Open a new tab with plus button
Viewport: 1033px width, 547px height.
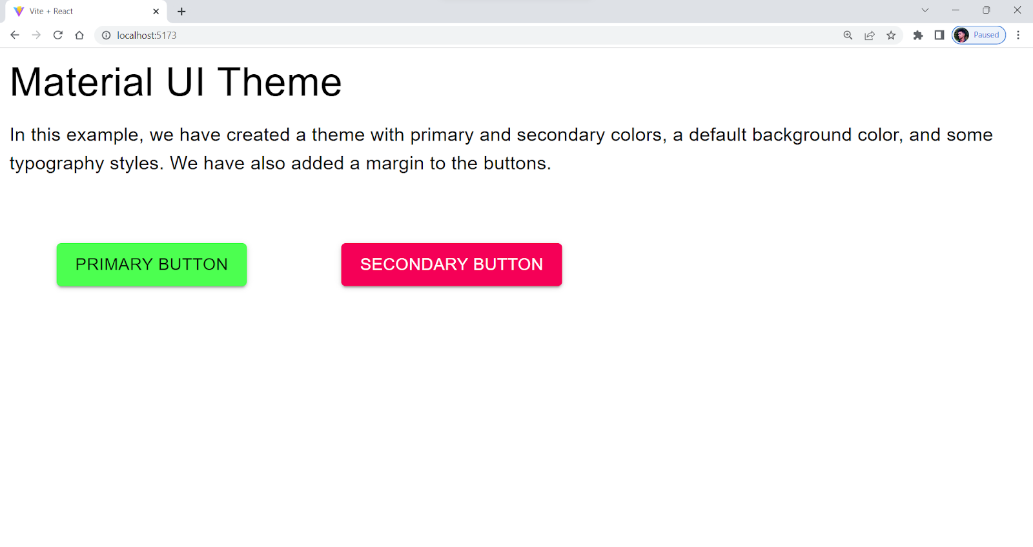click(x=181, y=12)
